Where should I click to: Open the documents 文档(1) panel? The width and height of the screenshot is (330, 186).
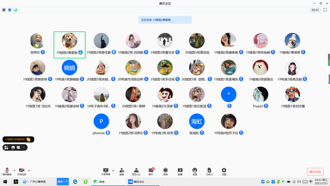pyautogui.click(x=209, y=172)
